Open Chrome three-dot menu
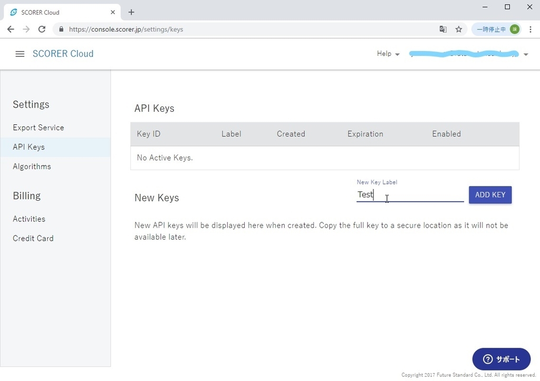Screen dimensions: 540x381 [x=531, y=30]
